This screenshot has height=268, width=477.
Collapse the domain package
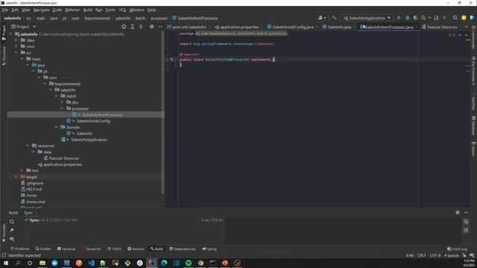[x=57, y=127]
